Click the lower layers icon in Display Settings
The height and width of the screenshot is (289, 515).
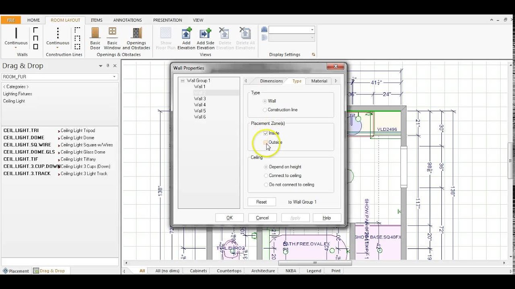tap(264, 38)
